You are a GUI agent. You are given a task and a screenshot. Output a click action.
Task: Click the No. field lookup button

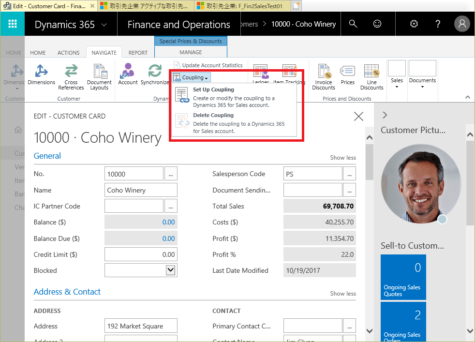[171, 174]
